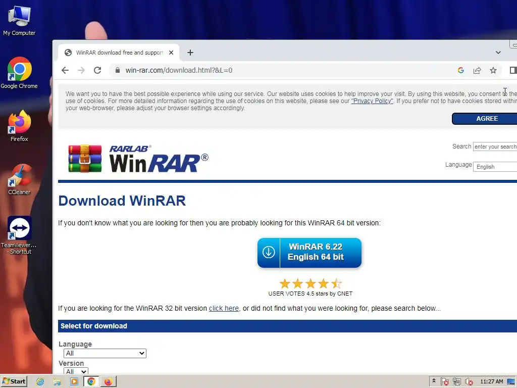The width and height of the screenshot is (517, 388).
Task: Click Show Desktop tray button
Action: pos(511,382)
